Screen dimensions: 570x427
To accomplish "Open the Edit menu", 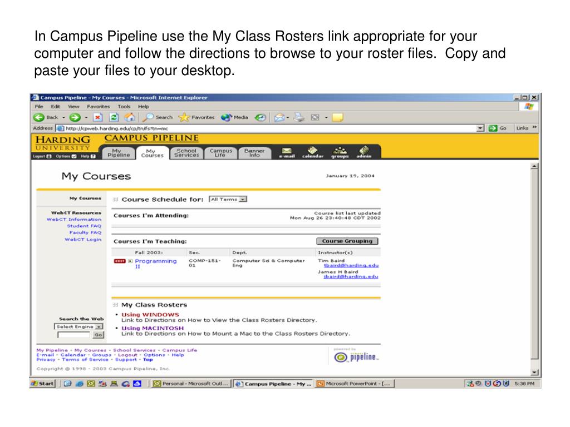I will [x=55, y=106].
